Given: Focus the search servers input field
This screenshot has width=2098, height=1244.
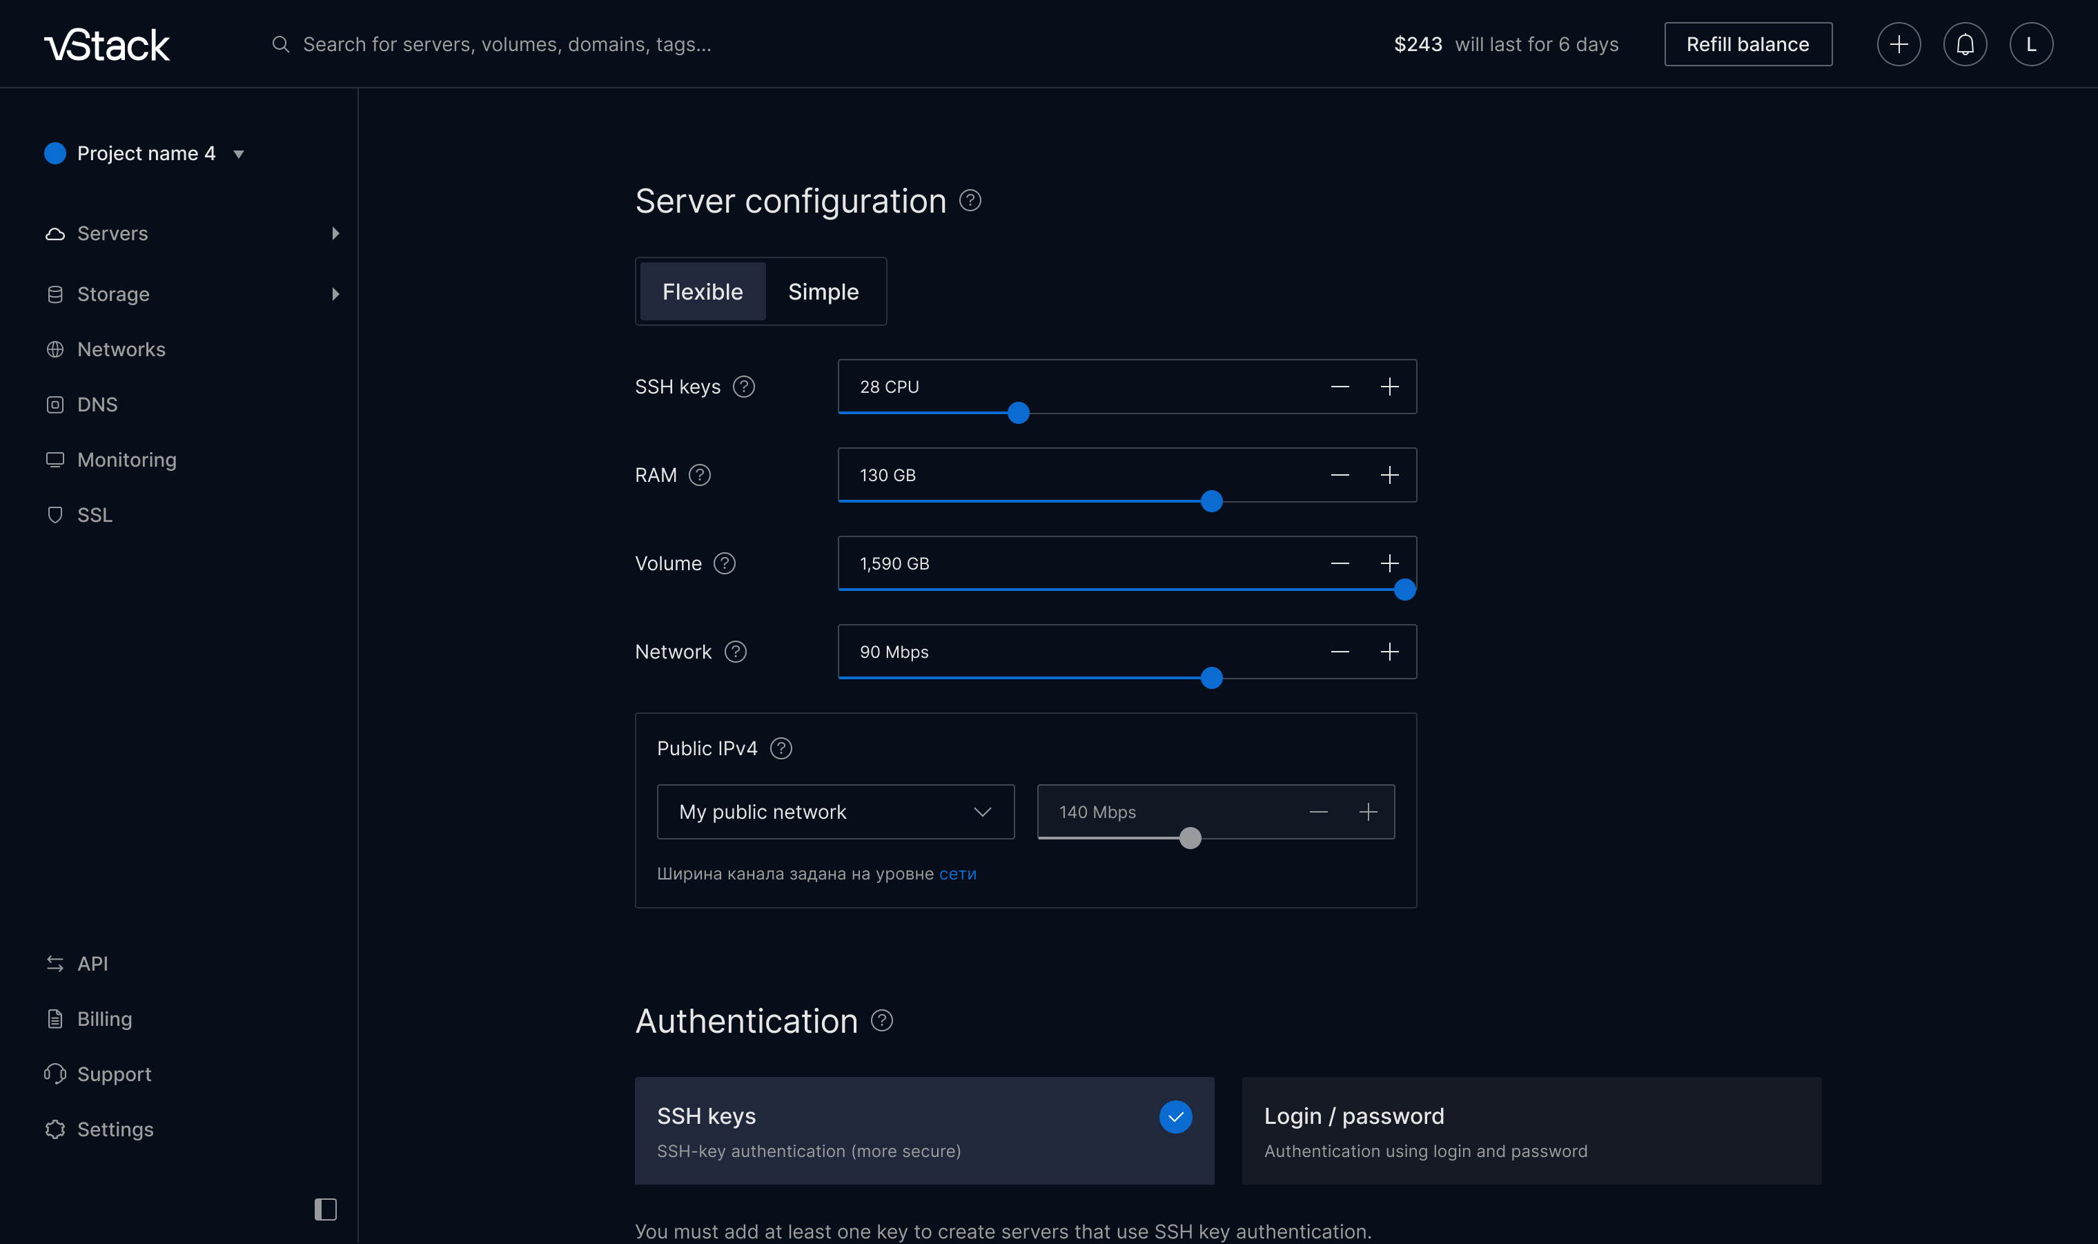Looking at the screenshot, I should [507, 44].
